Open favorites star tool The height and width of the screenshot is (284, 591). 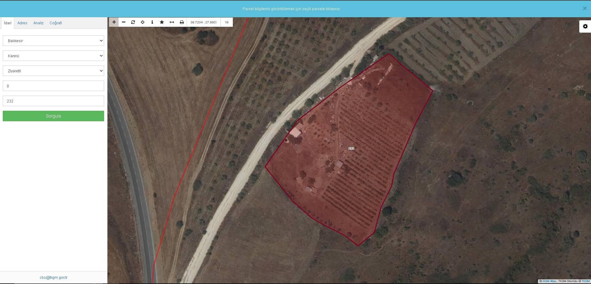[162, 22]
